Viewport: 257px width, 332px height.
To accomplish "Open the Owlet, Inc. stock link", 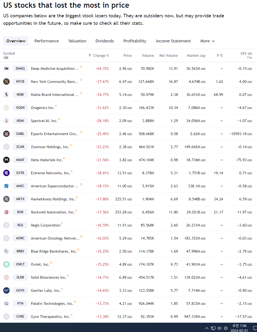I will tap(40, 264).
